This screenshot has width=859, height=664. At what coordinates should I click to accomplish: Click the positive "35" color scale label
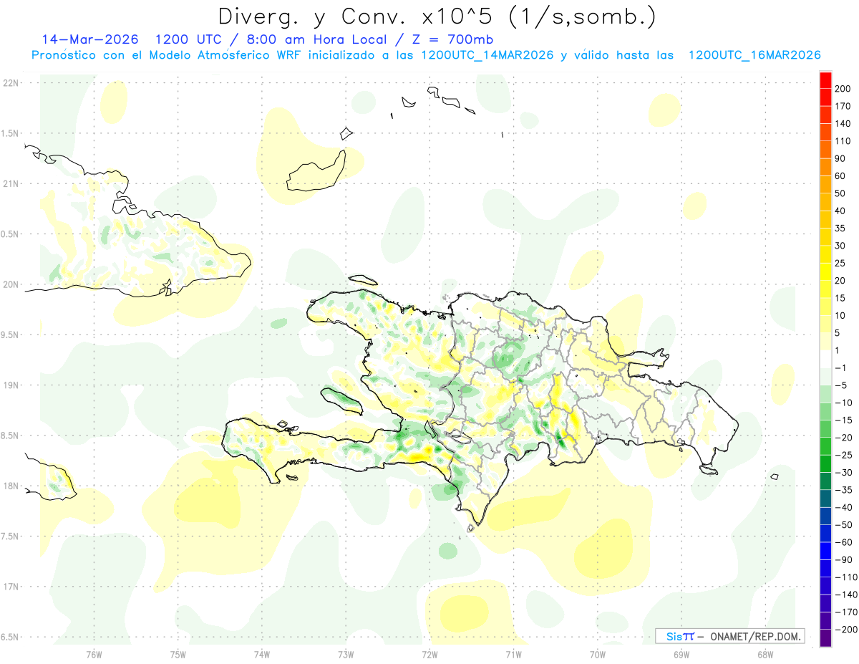(840, 228)
